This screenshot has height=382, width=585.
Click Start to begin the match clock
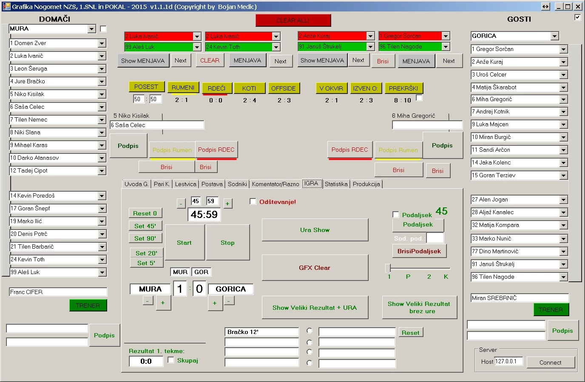point(185,242)
